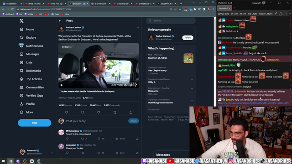Open Explore page
This screenshot has width=292, height=164.
tap(28, 37)
